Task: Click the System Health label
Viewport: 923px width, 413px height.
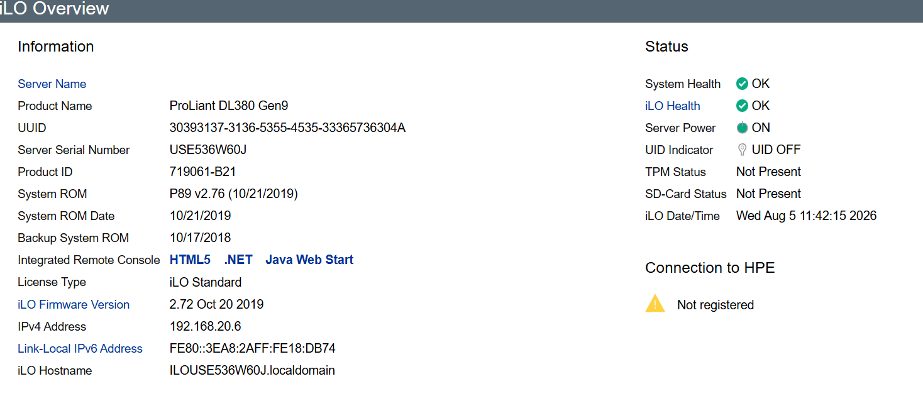Action: point(683,84)
